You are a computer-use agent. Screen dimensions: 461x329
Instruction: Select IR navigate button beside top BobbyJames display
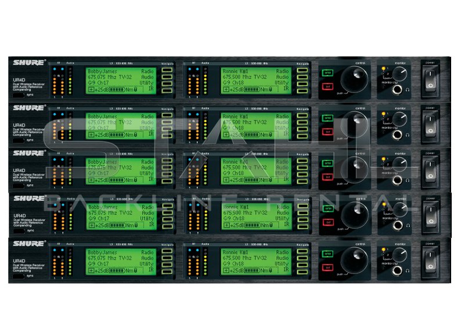(x=167, y=91)
